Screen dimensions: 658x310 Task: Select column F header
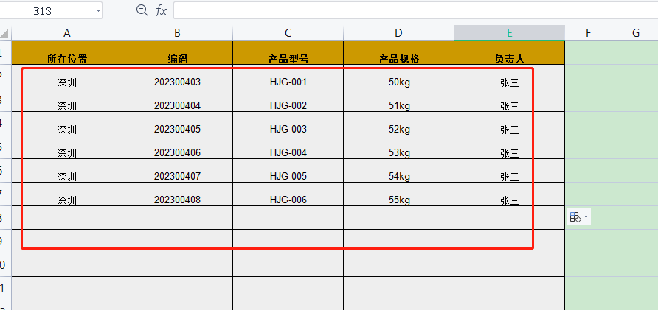[x=588, y=33]
